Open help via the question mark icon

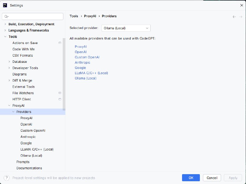(6, 178)
